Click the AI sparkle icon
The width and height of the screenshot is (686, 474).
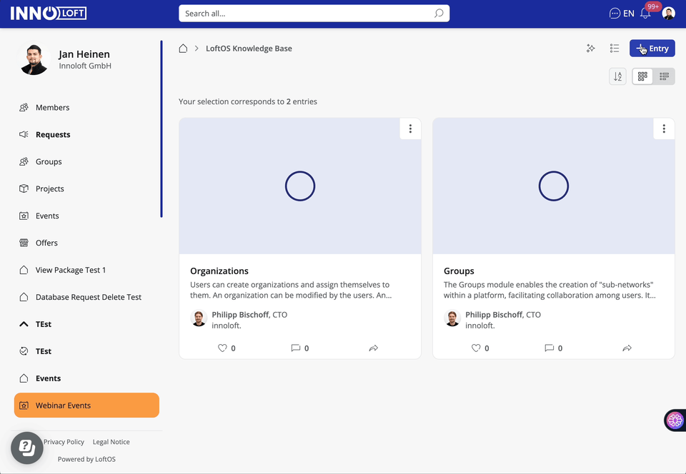tap(591, 49)
